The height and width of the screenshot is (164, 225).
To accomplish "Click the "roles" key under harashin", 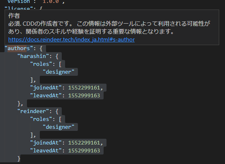I will tap(41, 64).
